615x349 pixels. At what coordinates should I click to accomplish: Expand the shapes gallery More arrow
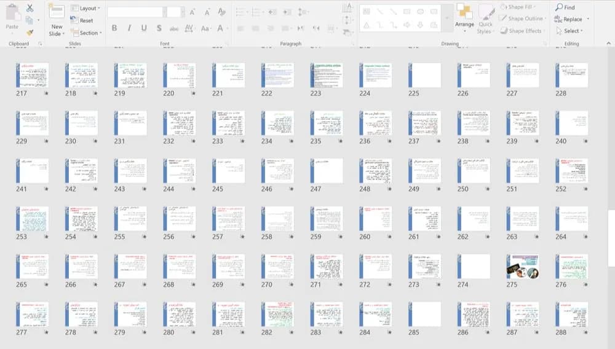click(447, 18)
